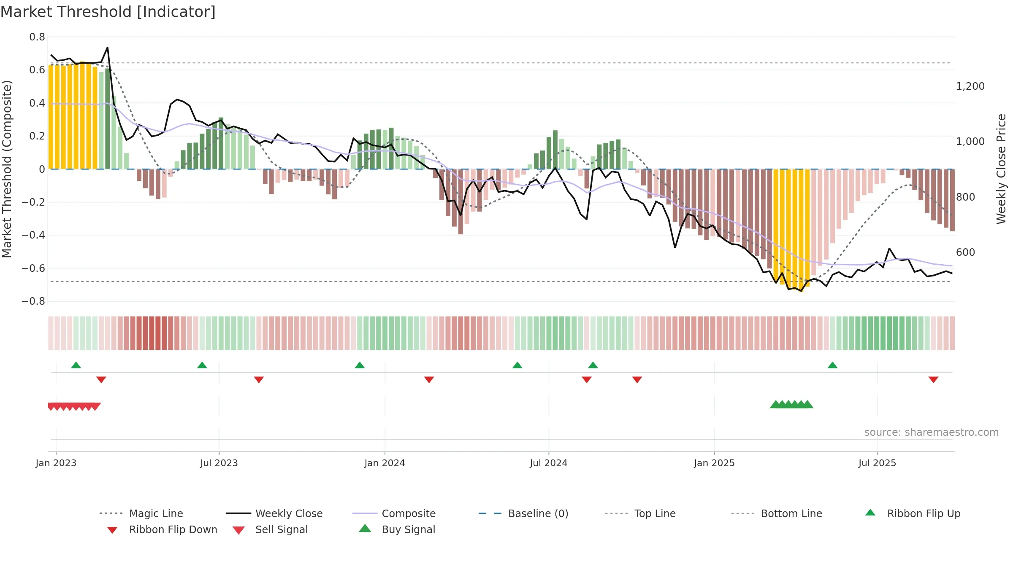
Task: Click the weekly close price peak in early 2023
Action: [x=108, y=48]
